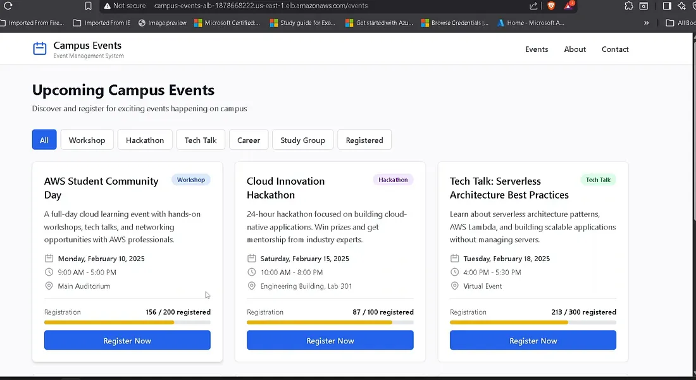
Task: Toggle the browser sidebar panel icon
Action: click(x=667, y=6)
